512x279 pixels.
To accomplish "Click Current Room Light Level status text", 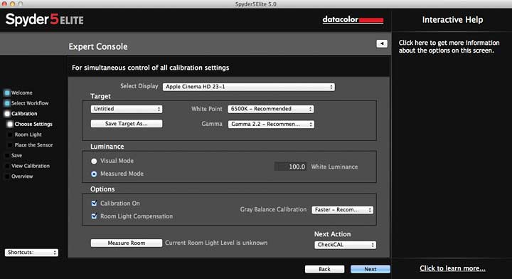I will click(x=216, y=243).
